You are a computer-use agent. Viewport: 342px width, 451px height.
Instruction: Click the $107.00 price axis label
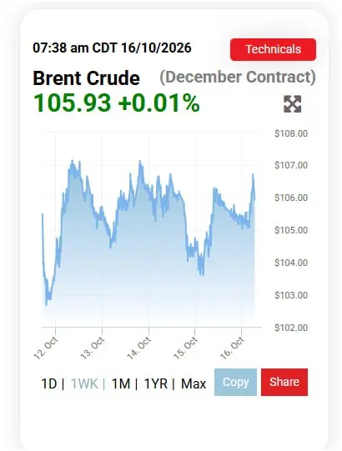click(291, 165)
